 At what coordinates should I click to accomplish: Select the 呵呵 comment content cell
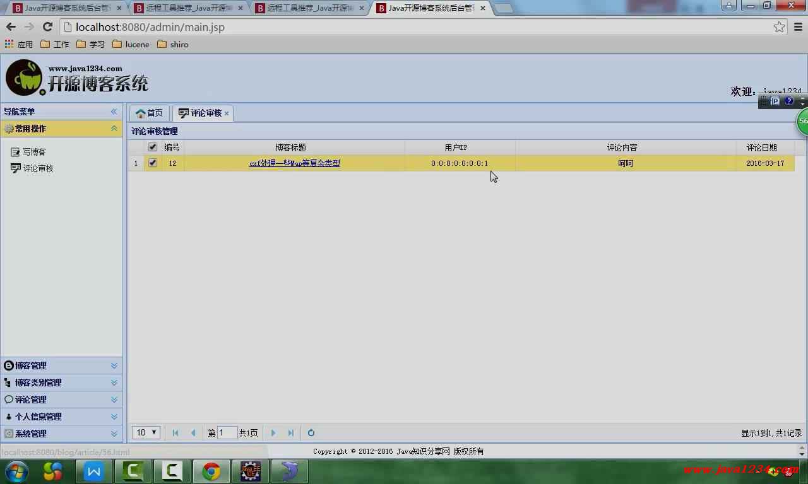(x=626, y=163)
